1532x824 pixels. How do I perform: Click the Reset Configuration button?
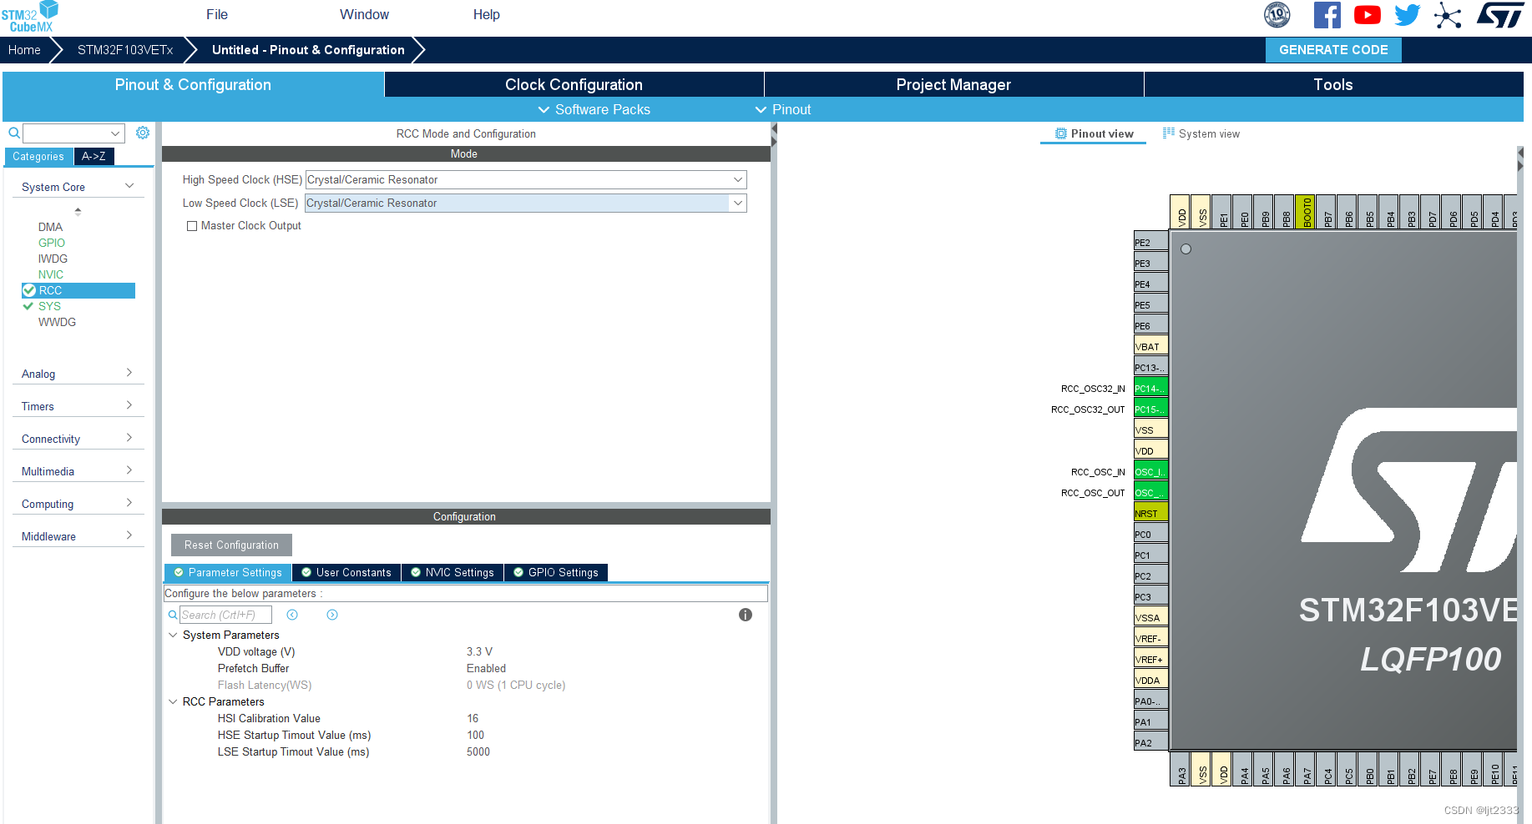pyautogui.click(x=231, y=545)
